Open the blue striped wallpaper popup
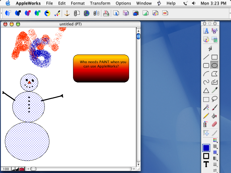The height and width of the screenshot is (173, 231). [x=215, y=152]
